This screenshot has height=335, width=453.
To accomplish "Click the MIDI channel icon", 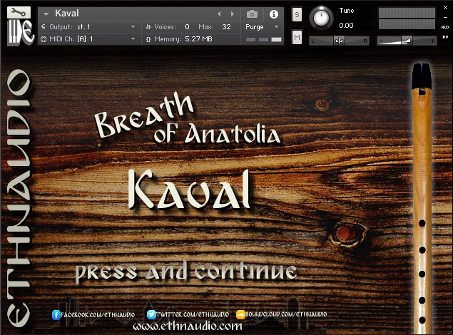I will (x=44, y=39).
